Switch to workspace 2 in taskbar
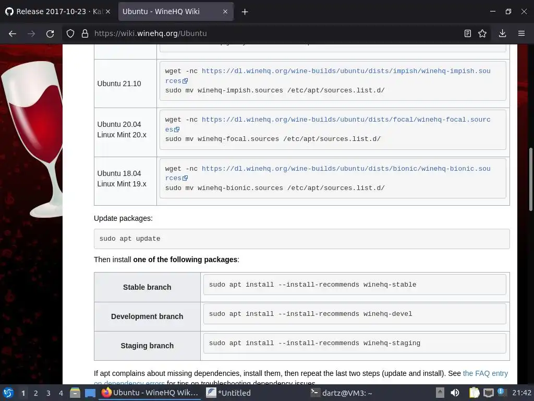 [x=36, y=393]
